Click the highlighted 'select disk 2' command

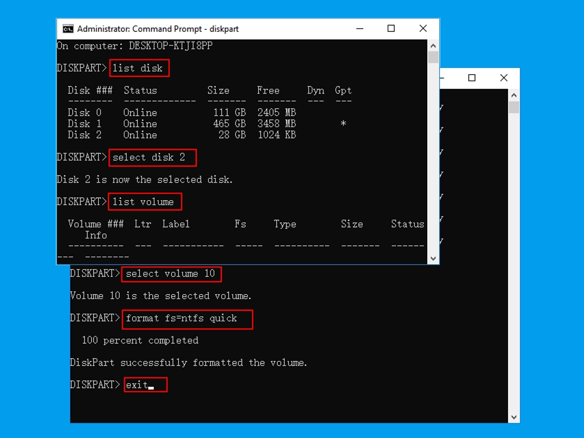pyautogui.click(x=152, y=157)
